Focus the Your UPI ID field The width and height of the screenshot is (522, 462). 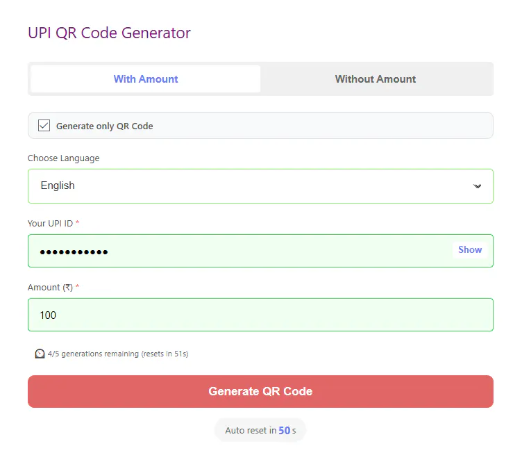[260, 251]
